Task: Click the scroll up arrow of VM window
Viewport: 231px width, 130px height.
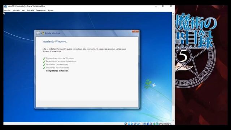Action: pyautogui.click(x=173, y=13)
